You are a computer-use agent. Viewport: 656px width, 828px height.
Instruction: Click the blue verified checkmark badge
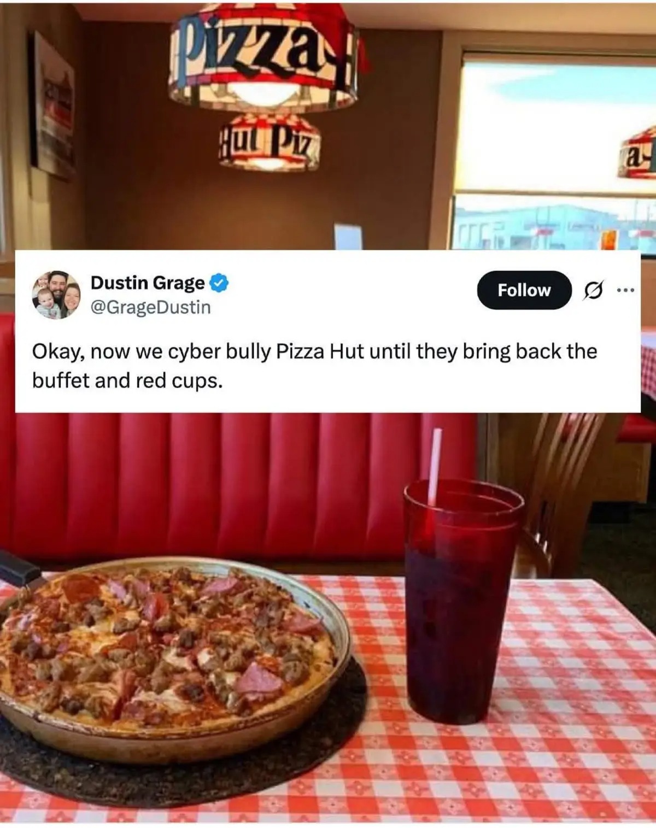click(x=219, y=283)
